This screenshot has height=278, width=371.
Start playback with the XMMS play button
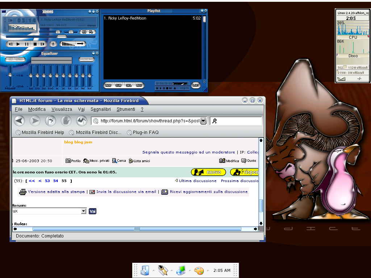click(x=18, y=44)
